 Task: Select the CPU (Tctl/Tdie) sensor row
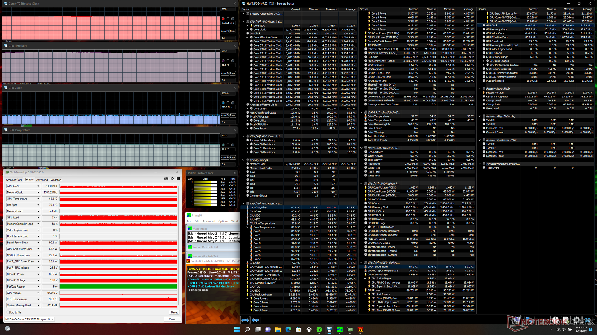pos(258,208)
